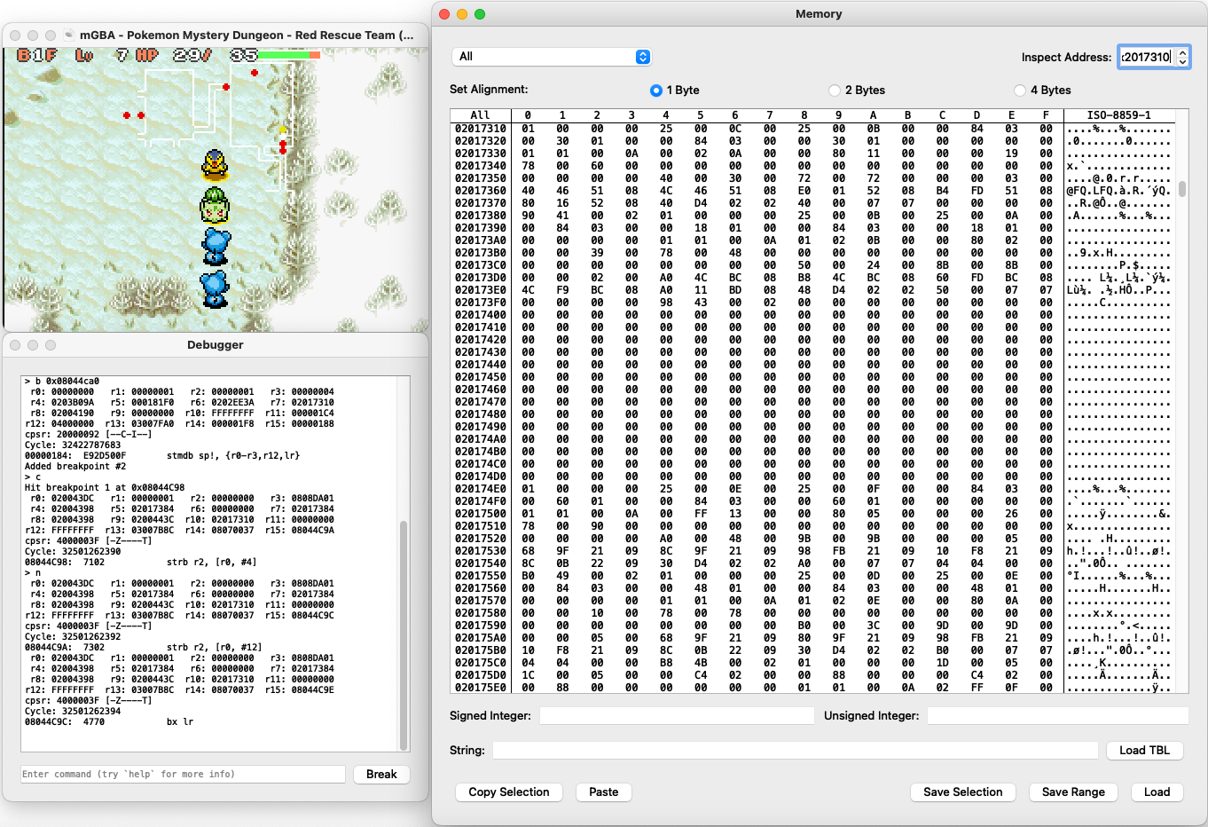This screenshot has width=1208, height=827.
Task: Click the Load TBL button
Action: point(1144,750)
